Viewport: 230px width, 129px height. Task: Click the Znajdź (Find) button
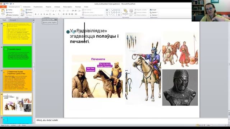[153, 10]
